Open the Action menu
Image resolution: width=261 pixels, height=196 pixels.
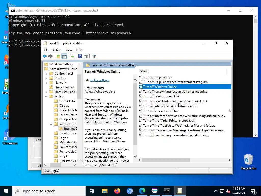[x=57, y=50]
